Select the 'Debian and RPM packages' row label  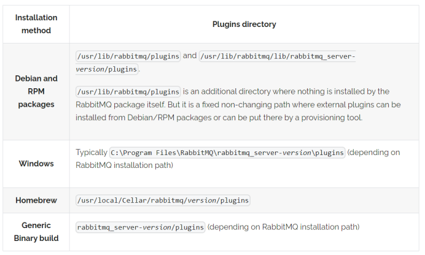(x=36, y=91)
